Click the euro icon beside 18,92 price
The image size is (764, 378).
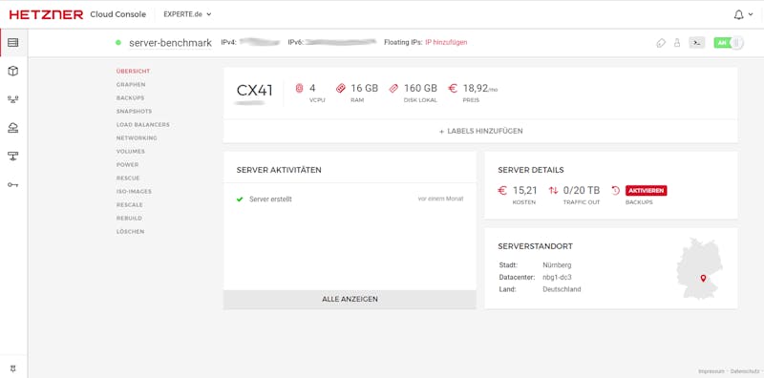coord(453,88)
